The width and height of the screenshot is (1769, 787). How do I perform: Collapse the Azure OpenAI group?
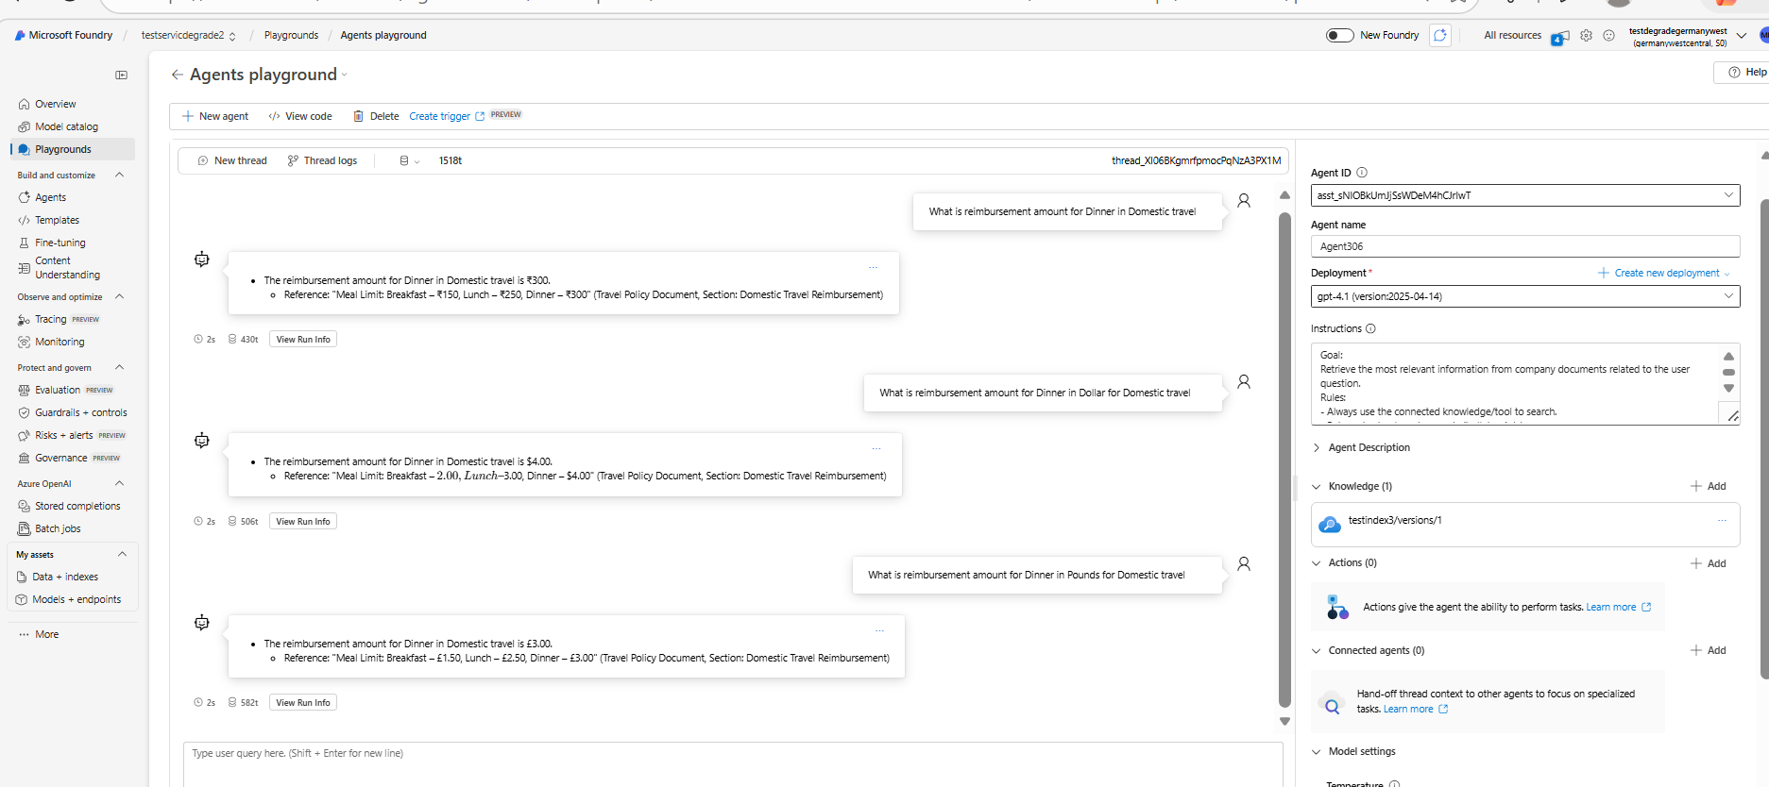click(x=119, y=484)
